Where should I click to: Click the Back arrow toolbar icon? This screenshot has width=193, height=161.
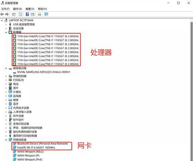coord(2,14)
